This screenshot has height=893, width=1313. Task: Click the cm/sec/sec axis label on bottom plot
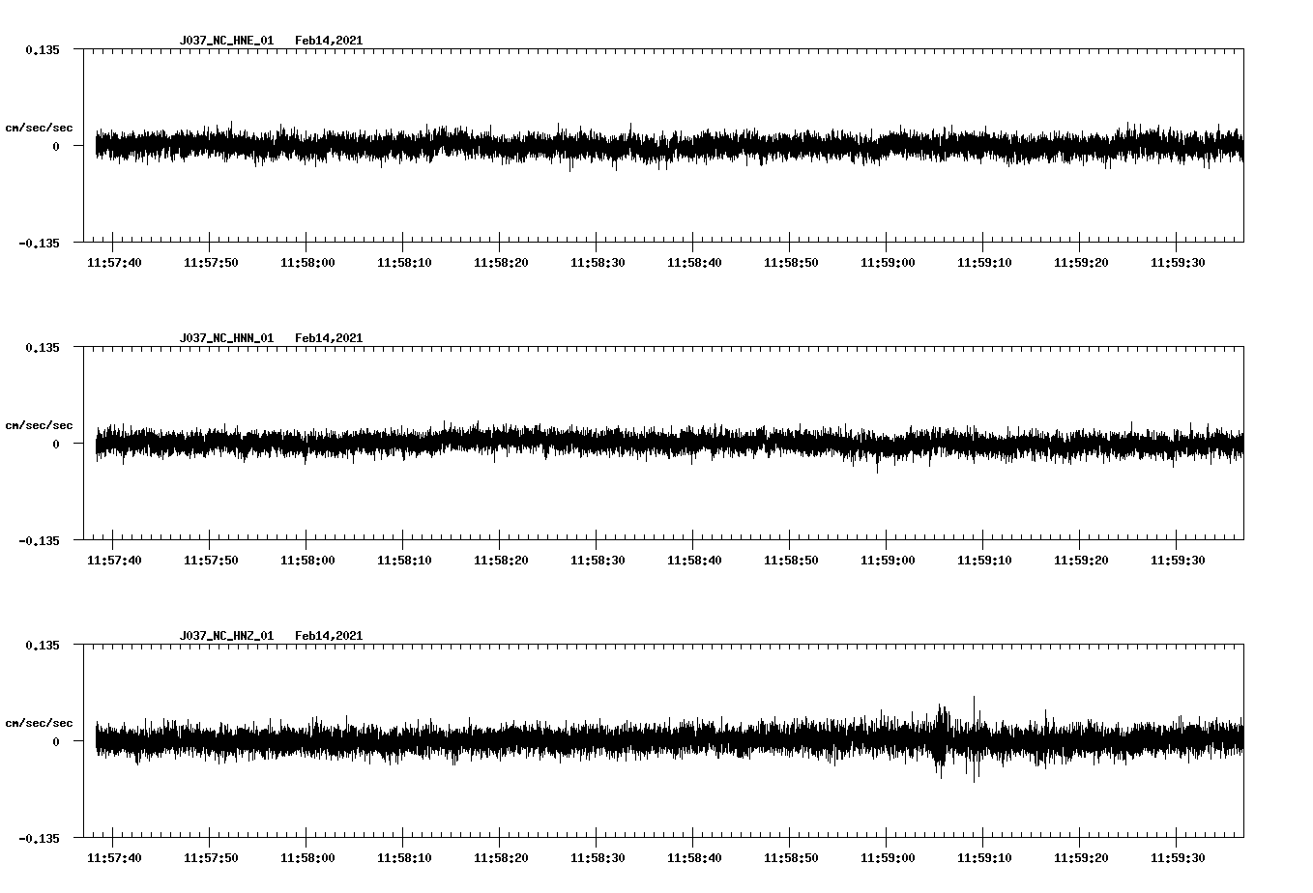point(39,721)
